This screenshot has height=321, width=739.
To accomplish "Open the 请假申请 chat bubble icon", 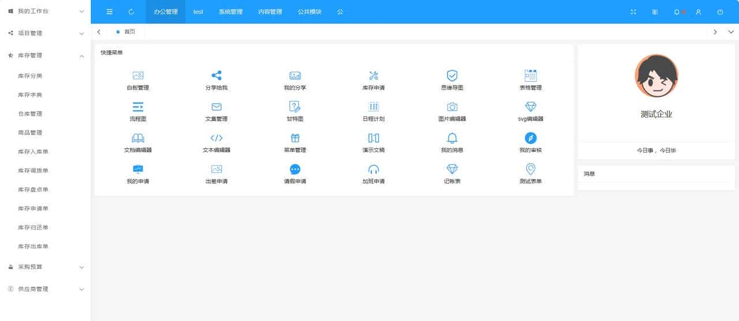I will tap(295, 169).
